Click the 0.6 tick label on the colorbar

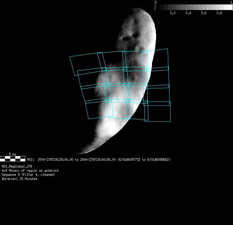[204, 13]
